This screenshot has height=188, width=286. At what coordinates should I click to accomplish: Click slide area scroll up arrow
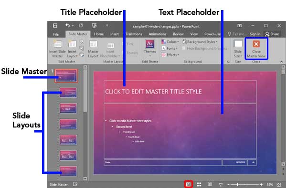pyautogui.click(x=283, y=67)
